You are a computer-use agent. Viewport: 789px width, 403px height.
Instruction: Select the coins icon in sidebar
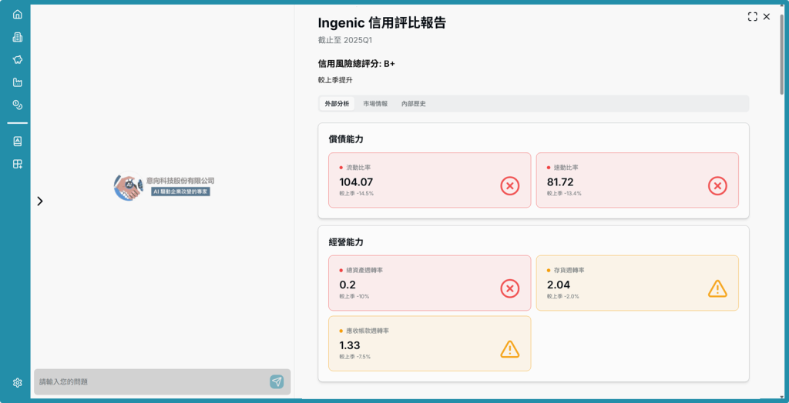pos(17,105)
